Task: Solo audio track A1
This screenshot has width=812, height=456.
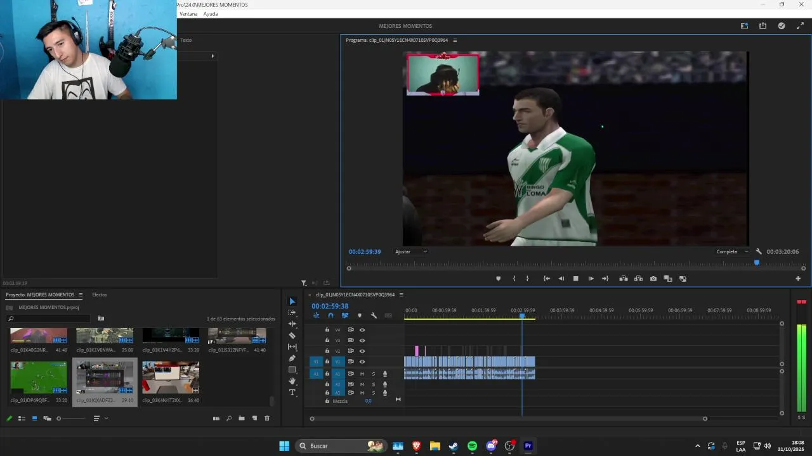Action: tap(373, 374)
